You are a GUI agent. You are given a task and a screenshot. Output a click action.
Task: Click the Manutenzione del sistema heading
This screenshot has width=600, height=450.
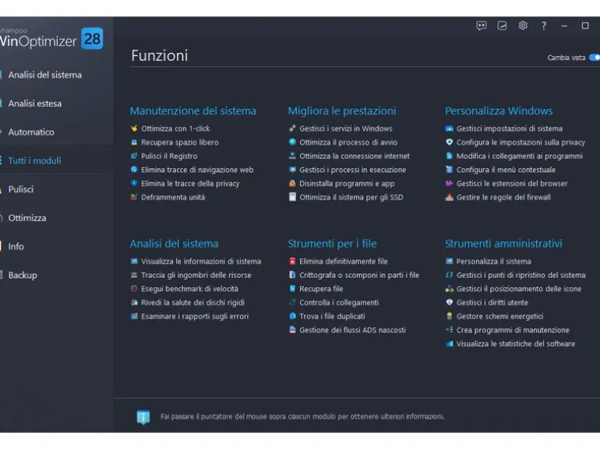[x=193, y=111]
